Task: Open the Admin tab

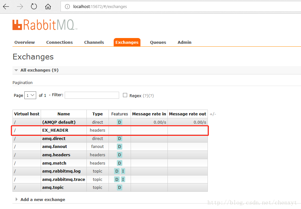Action: click(x=184, y=42)
